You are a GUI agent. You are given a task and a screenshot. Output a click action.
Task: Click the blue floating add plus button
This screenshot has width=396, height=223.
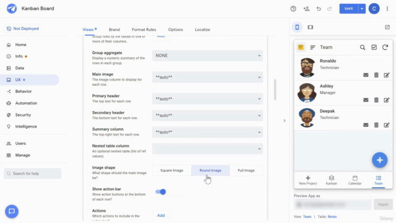click(x=379, y=160)
